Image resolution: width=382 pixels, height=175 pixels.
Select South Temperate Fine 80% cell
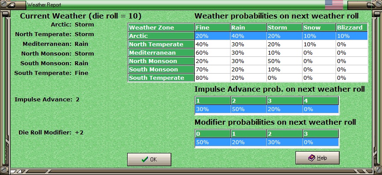[x=212, y=78]
